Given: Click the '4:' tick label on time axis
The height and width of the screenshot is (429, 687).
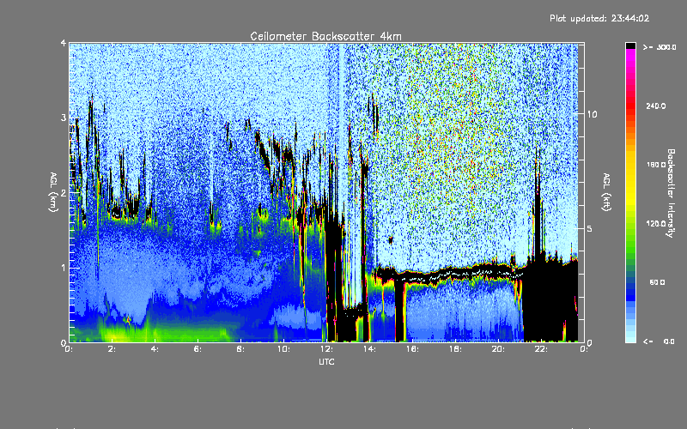Looking at the screenshot, I should point(155,349).
